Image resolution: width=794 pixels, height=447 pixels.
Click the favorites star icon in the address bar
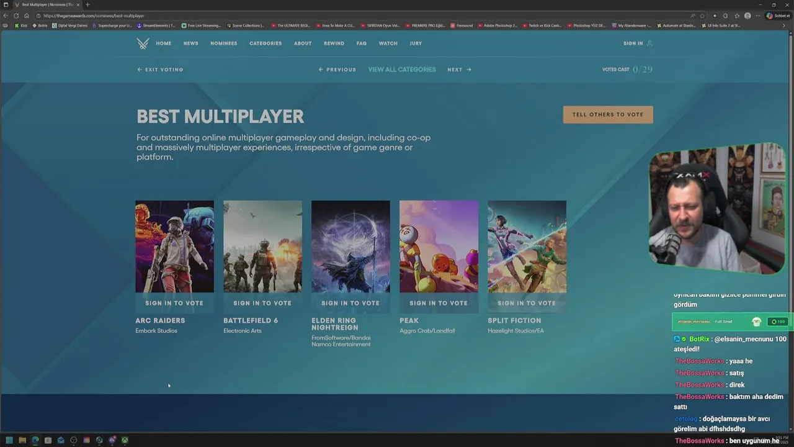(x=702, y=16)
